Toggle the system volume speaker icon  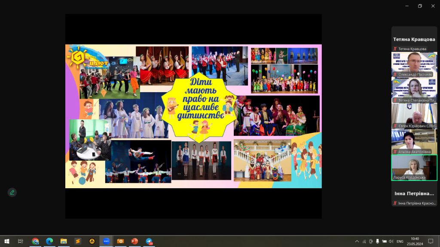pyautogui.click(x=391, y=241)
